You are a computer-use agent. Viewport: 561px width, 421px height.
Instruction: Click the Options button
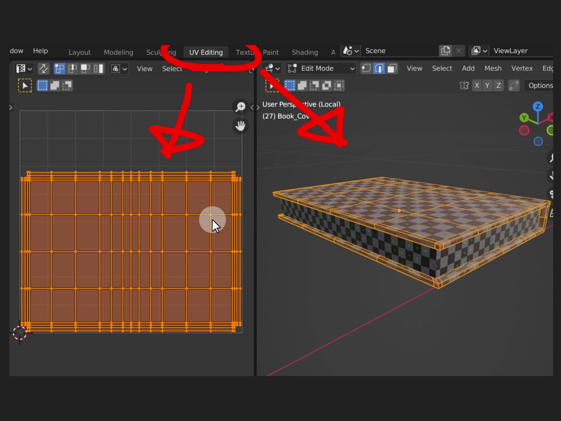540,86
